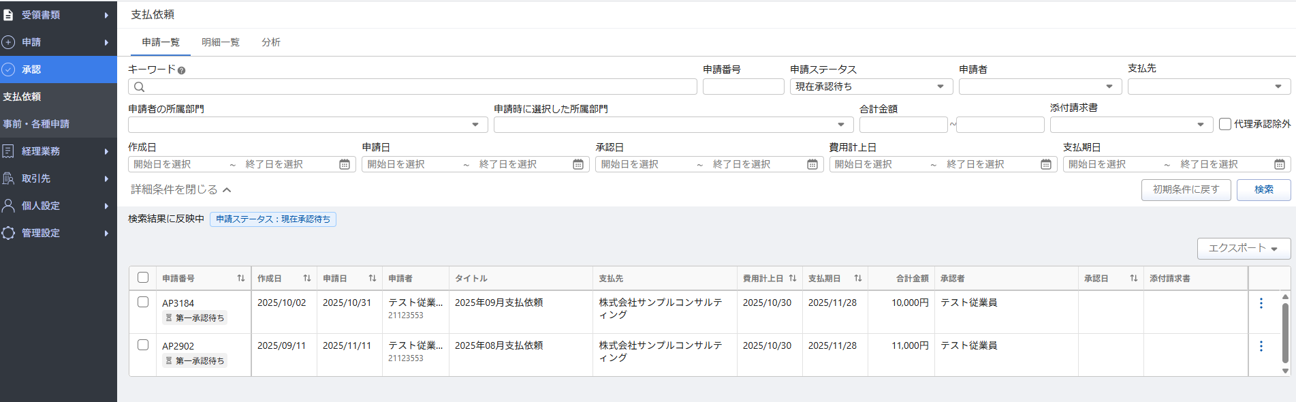Collapse the 詳細条件を閉じる section

point(180,189)
